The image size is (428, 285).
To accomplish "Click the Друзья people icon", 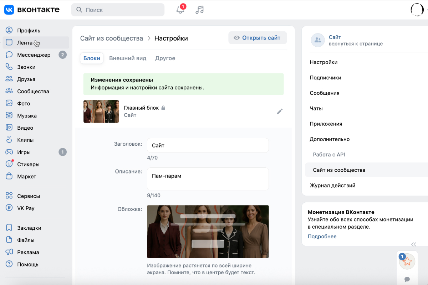I will [x=9, y=79].
